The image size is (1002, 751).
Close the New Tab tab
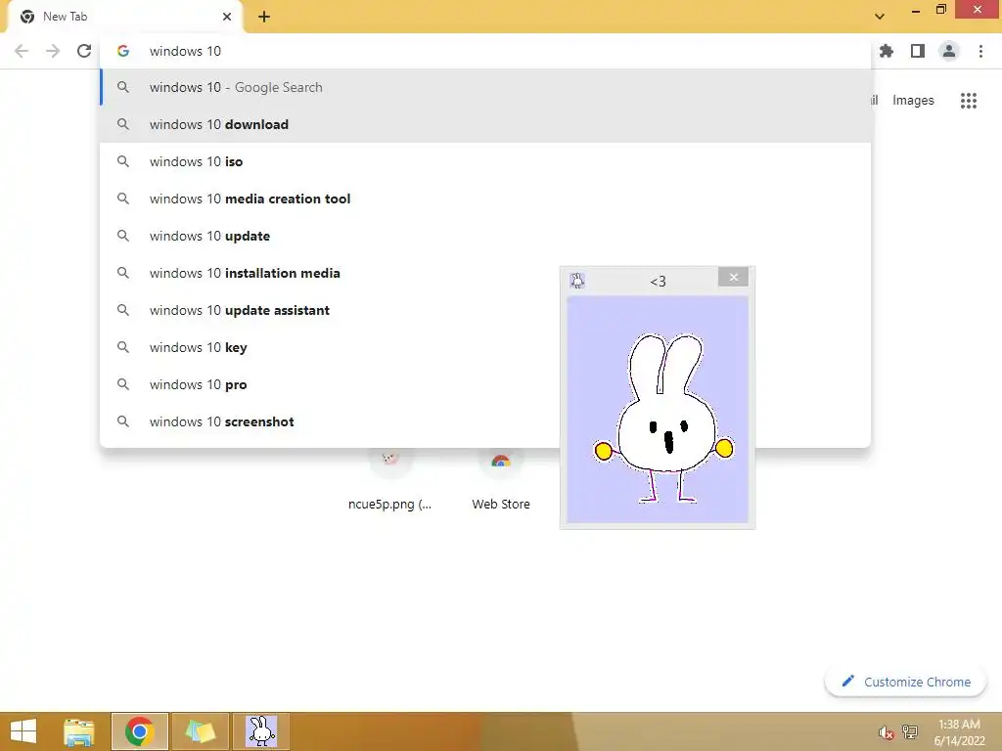coord(227,17)
